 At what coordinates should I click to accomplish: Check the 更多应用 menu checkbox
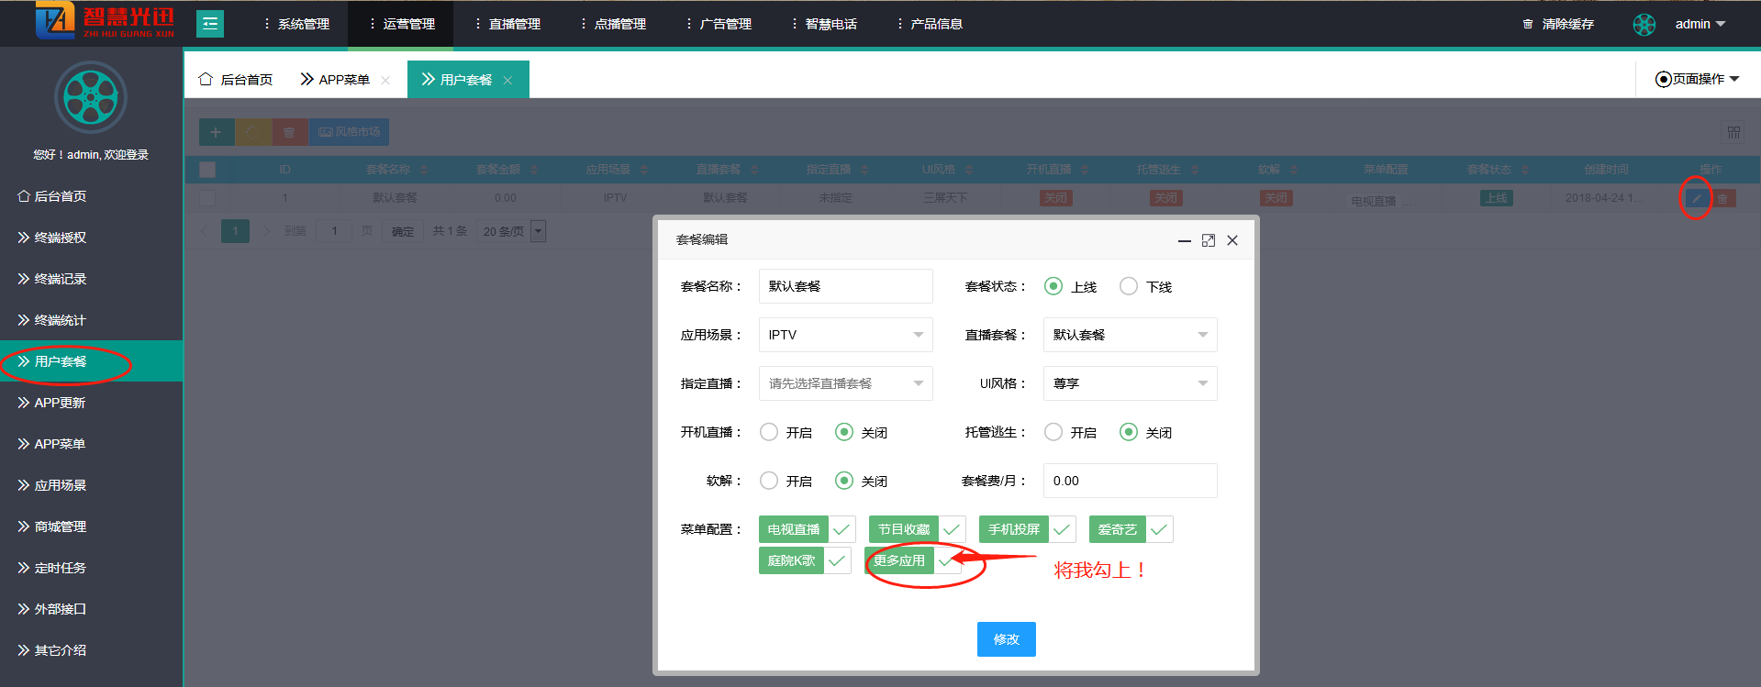click(946, 560)
